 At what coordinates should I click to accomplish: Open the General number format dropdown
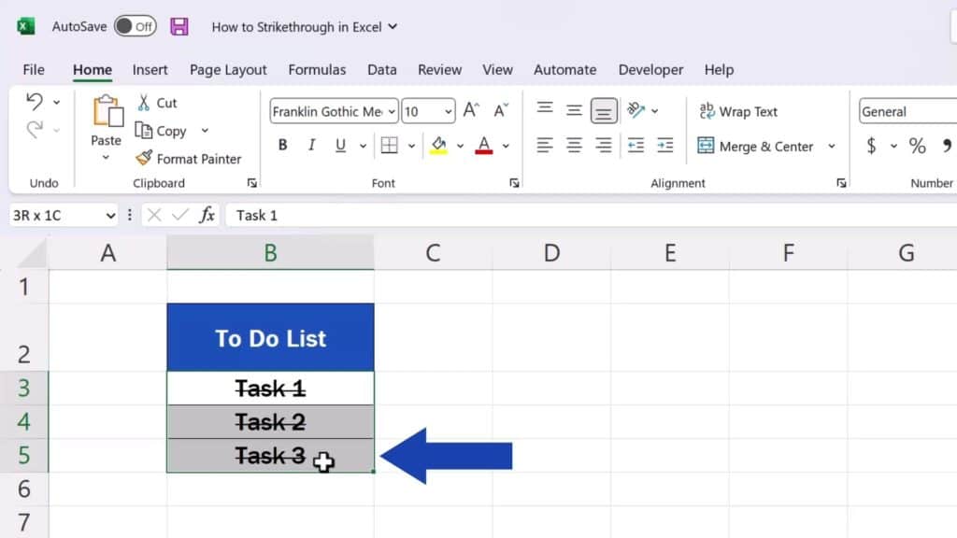pyautogui.click(x=907, y=111)
